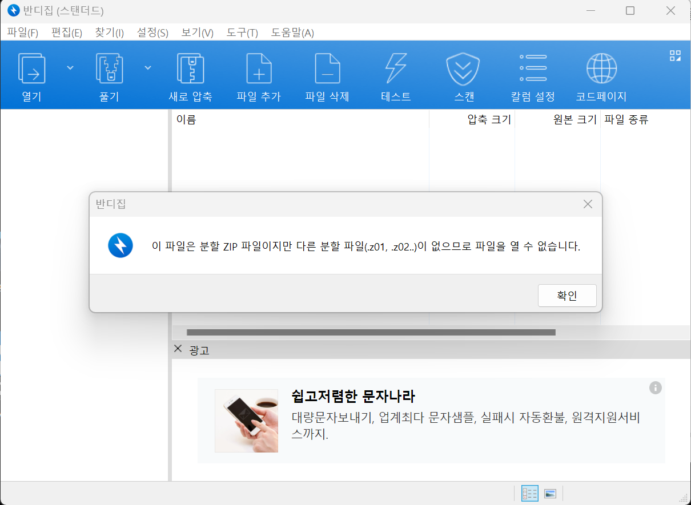Sort by the 이름 column header

coord(300,120)
